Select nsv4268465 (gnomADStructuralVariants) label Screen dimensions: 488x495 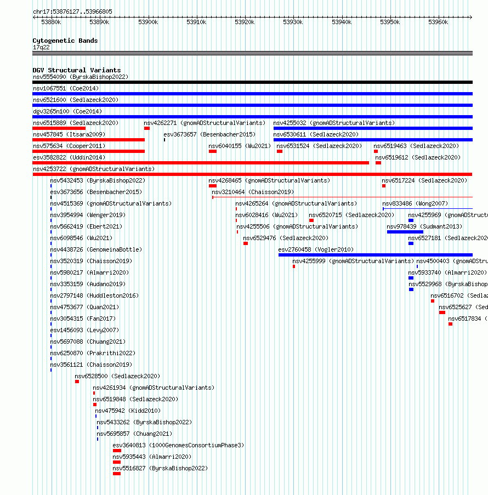click(x=269, y=180)
